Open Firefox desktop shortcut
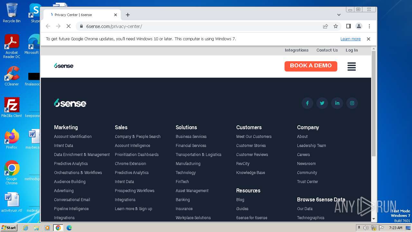 tap(12, 139)
